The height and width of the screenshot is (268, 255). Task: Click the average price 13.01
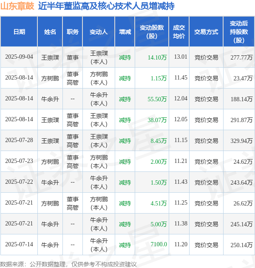coord(181,57)
